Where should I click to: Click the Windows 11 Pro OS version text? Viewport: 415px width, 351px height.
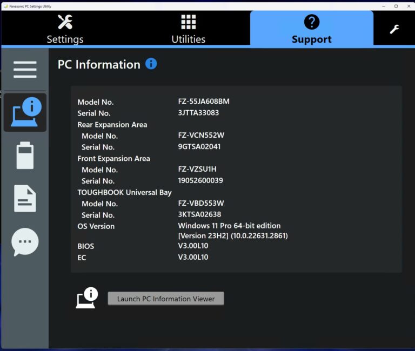[229, 226]
